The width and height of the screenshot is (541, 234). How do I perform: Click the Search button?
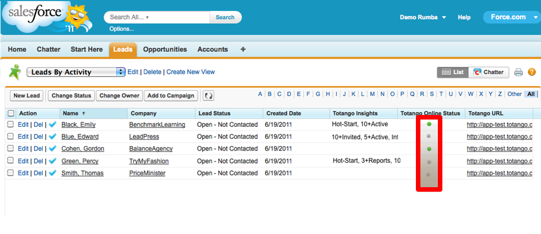click(225, 17)
